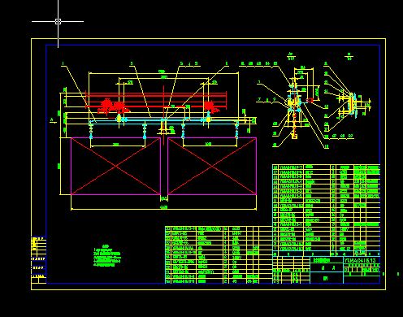Select the leftmost red motor symbol on the rail
Image resolution: width=403 pixels, height=317 pixels.
click(x=106, y=106)
